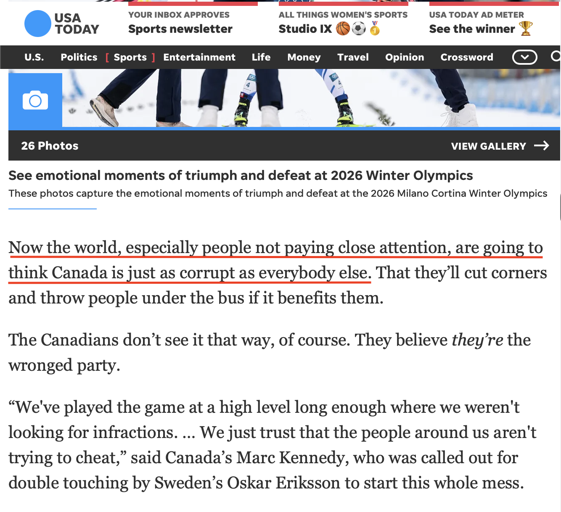The image size is (561, 512).
Task: Click the gold medal emoji icon
Action: (375, 29)
